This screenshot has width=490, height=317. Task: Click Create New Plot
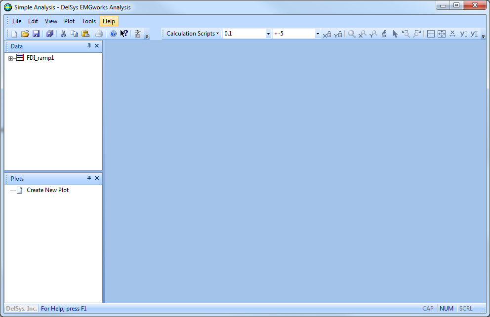[47, 190]
